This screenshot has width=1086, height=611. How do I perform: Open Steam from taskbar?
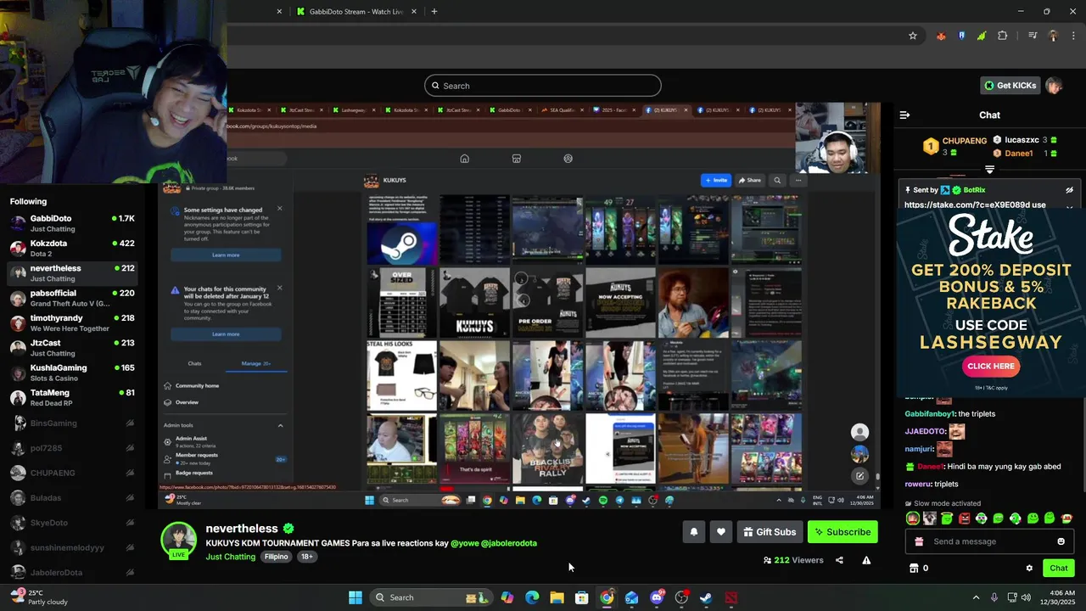(706, 597)
